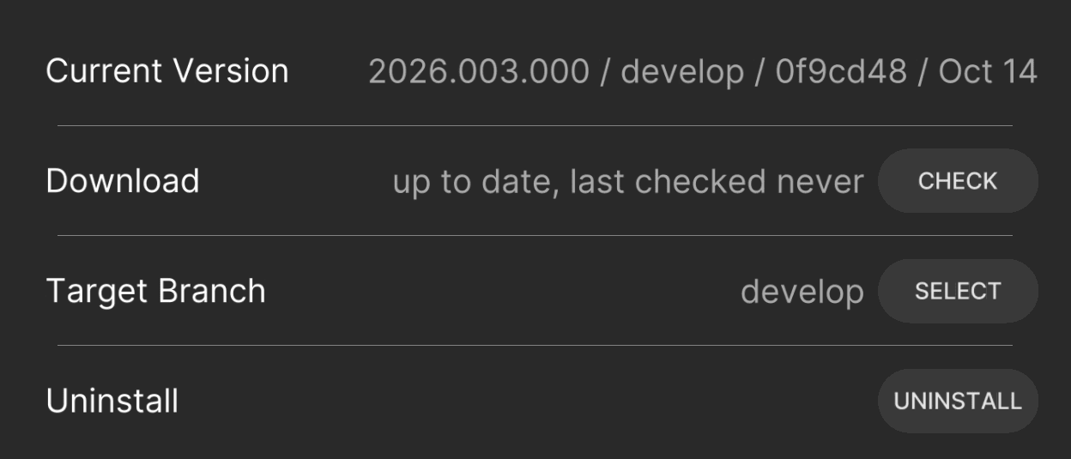Click the CHECK button for updates
The image size is (1071, 459).
tap(958, 181)
